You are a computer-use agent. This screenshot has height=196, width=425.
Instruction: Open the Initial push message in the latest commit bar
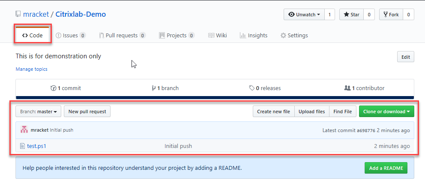click(x=62, y=130)
